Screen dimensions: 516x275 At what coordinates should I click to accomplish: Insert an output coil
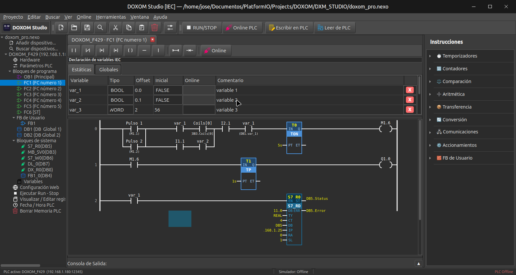coord(130,50)
